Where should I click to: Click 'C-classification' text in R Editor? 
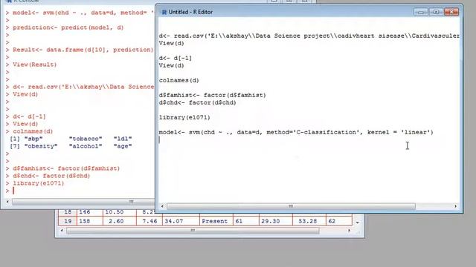pyautogui.click(x=327, y=132)
